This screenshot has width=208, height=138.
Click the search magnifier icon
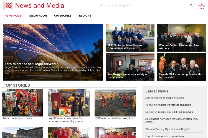coord(191,6)
